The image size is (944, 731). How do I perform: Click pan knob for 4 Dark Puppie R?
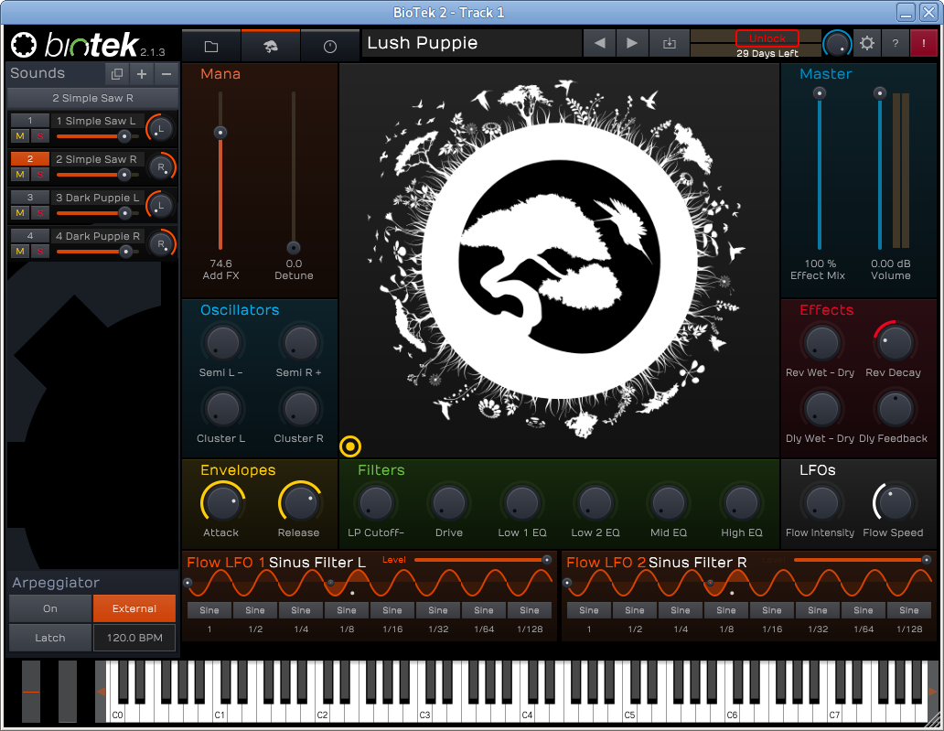click(x=160, y=244)
